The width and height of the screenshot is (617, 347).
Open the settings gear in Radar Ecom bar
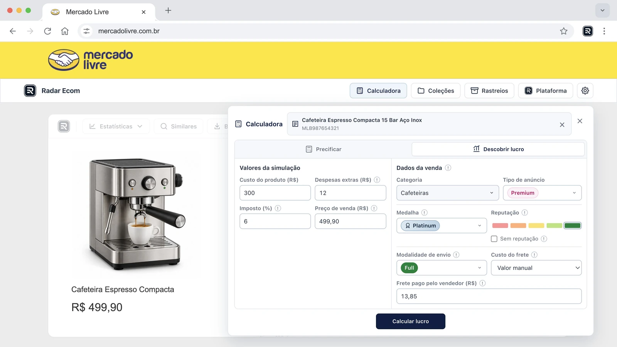coord(585,91)
